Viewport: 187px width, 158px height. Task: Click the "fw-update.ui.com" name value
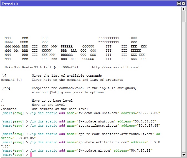94,151
